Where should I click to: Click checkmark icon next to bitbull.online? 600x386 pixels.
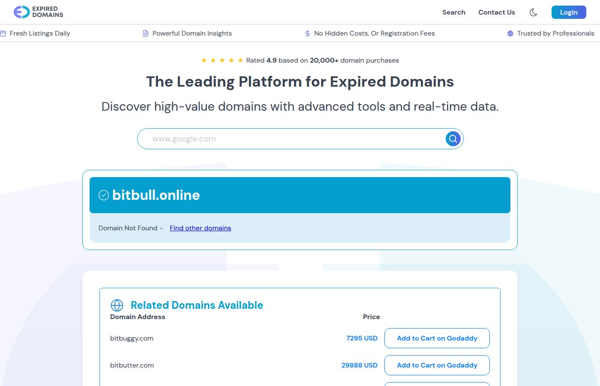[104, 195]
